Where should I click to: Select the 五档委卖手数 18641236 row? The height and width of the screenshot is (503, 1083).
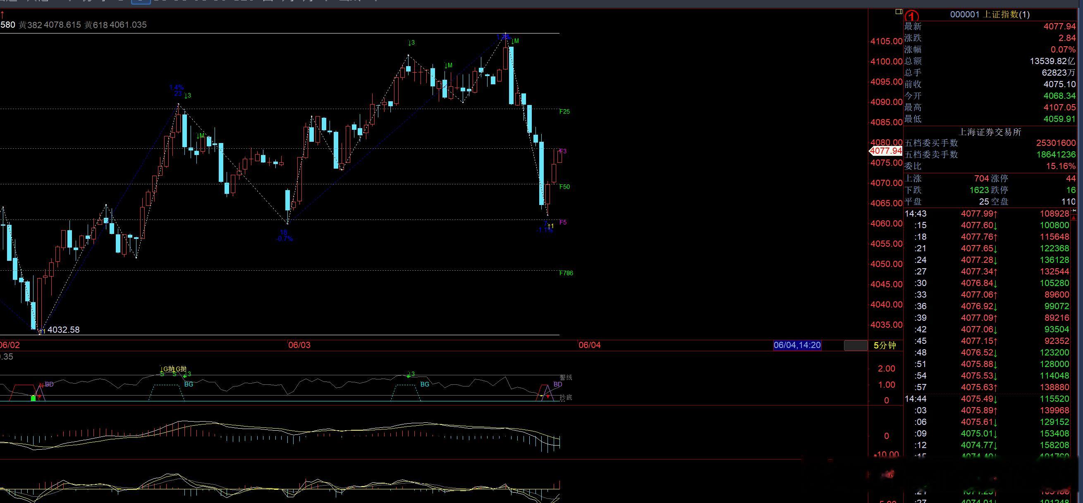pyautogui.click(x=990, y=155)
